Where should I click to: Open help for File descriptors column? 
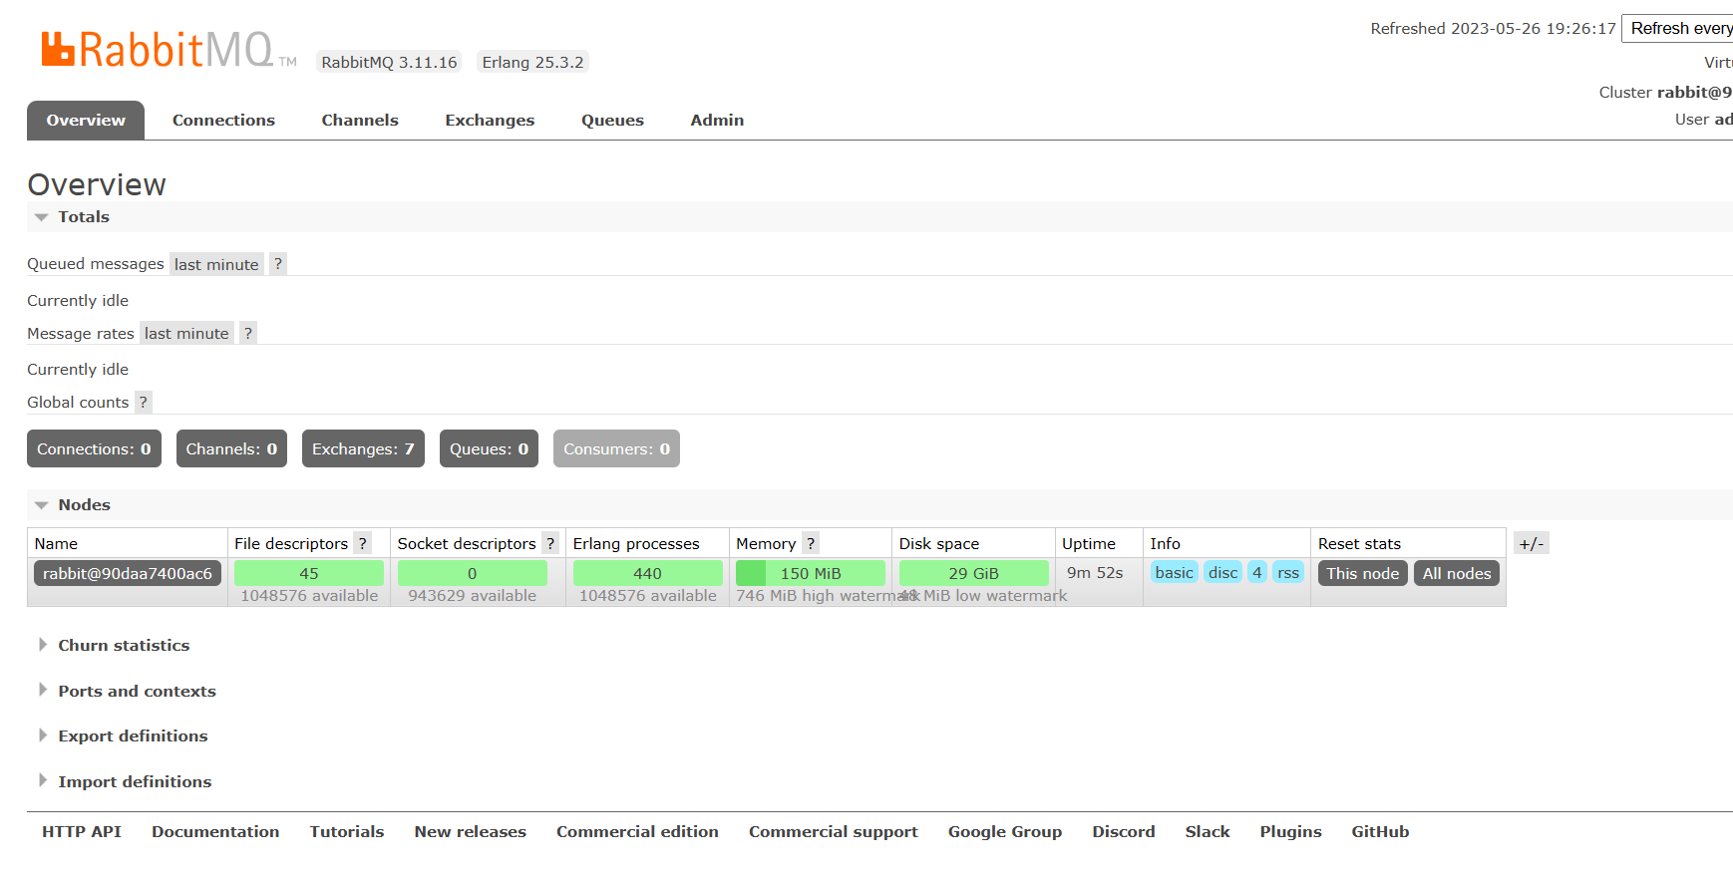(363, 543)
